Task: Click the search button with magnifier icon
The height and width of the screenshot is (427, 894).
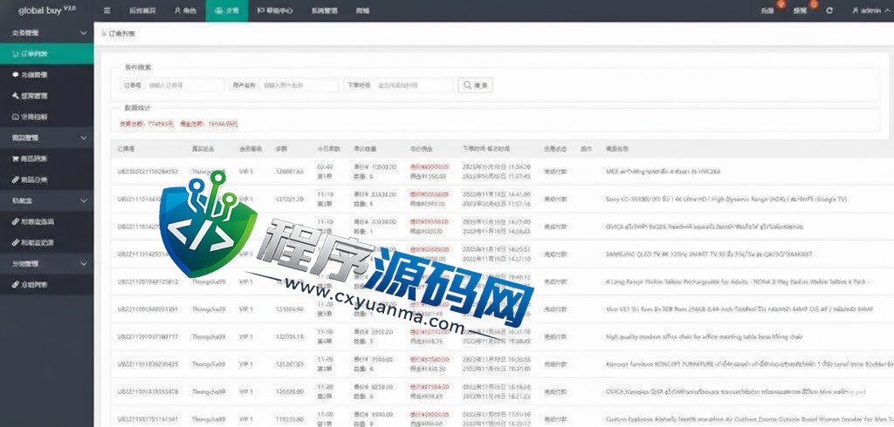Action: (475, 85)
